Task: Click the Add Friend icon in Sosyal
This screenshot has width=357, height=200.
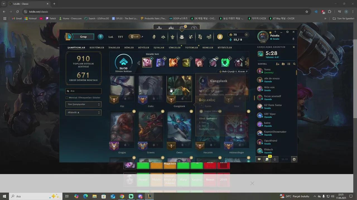Action: click(x=278, y=64)
